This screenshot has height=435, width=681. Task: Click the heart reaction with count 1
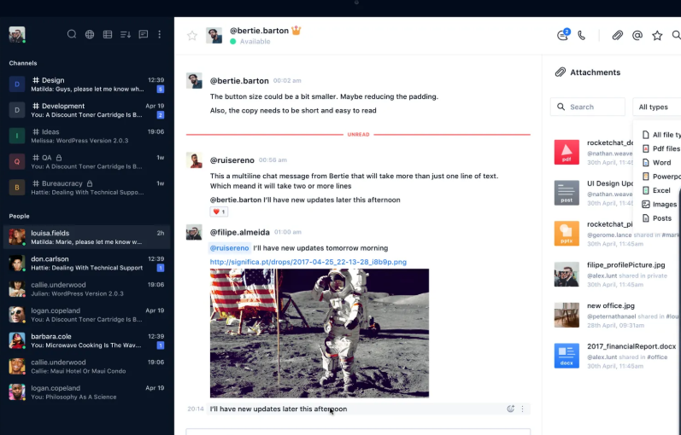coord(219,212)
